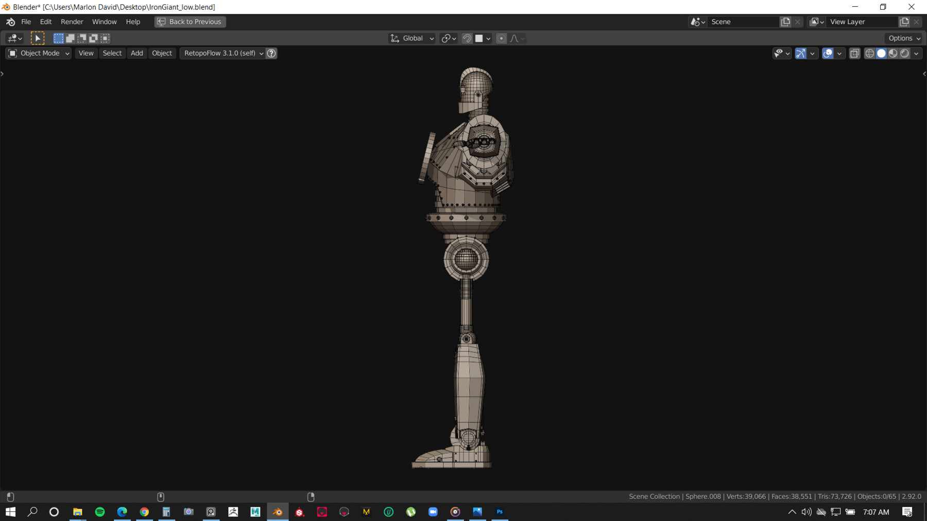The image size is (927, 521).
Task: Switch viewport to Wireframe shading
Action: [x=869, y=53]
